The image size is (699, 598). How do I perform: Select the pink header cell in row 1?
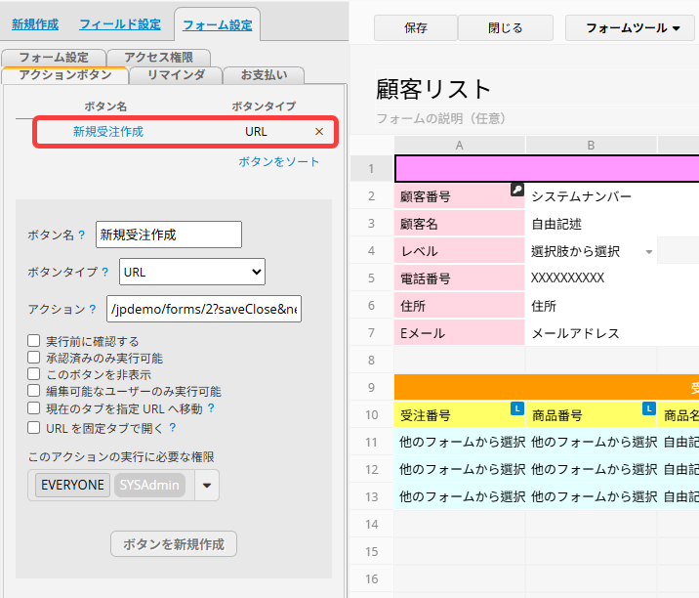tap(547, 169)
